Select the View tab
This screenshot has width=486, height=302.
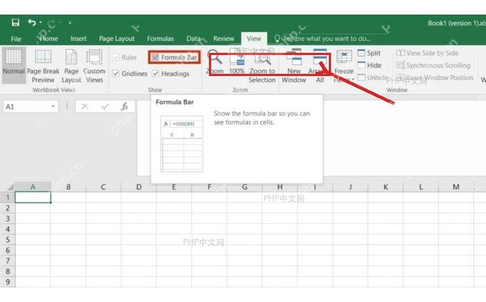point(254,39)
